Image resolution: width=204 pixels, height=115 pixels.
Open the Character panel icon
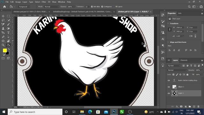163,39
